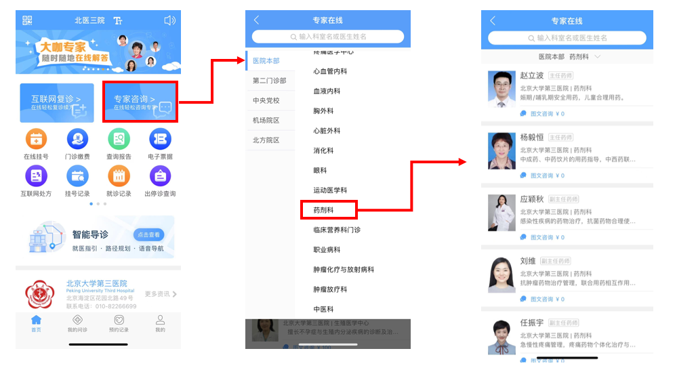Open the QR code scanner icon
Viewport: 675px width, 372px height.
(x=27, y=20)
